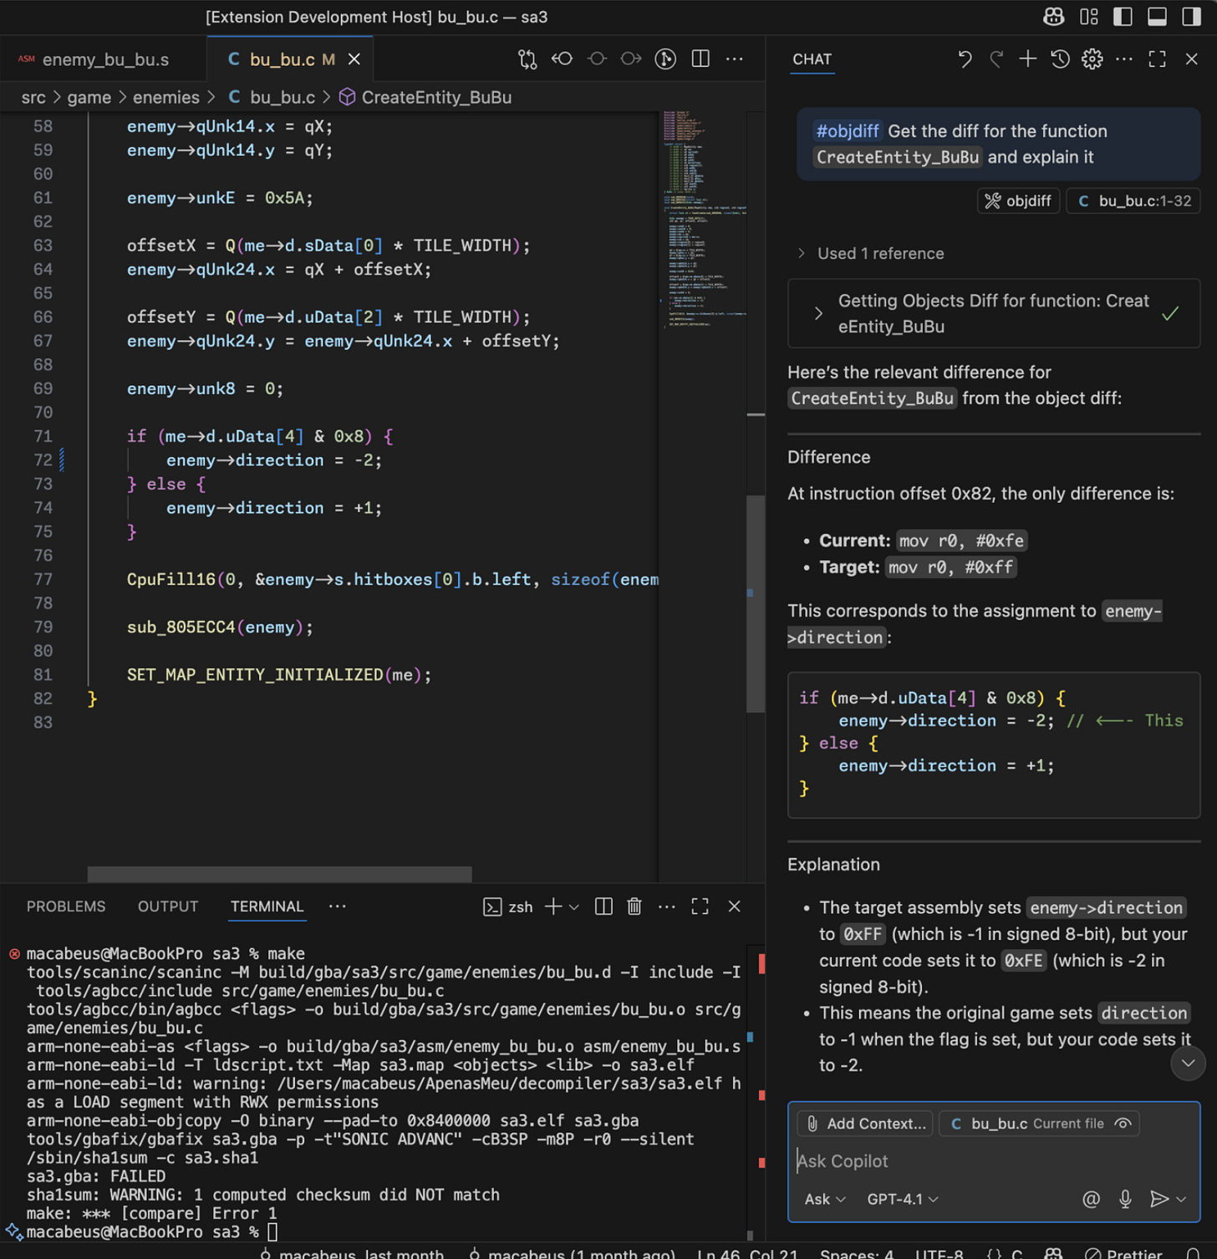1217x1259 pixels.
Task: Expand Getting Objects Diff tool result
Action: (994, 313)
